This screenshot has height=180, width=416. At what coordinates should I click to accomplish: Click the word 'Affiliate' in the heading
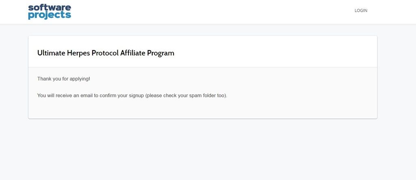point(133,53)
